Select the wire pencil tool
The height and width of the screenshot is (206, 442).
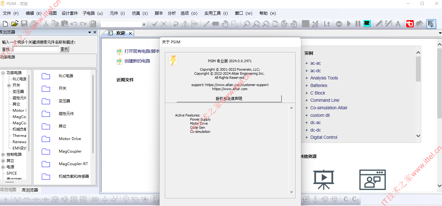(x=206, y=24)
